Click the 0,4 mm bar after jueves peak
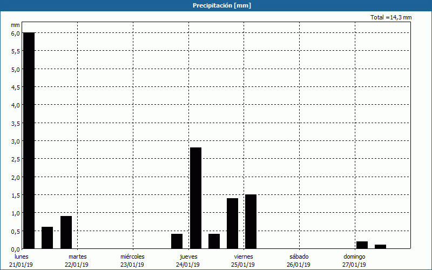Viewport: 432px width, 270px height. pos(214,241)
